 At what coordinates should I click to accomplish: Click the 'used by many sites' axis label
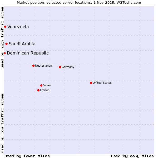click(x=132, y=156)
